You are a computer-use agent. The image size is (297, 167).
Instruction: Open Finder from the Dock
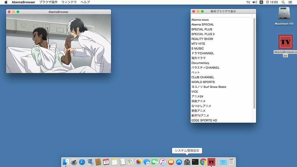(x=66, y=162)
